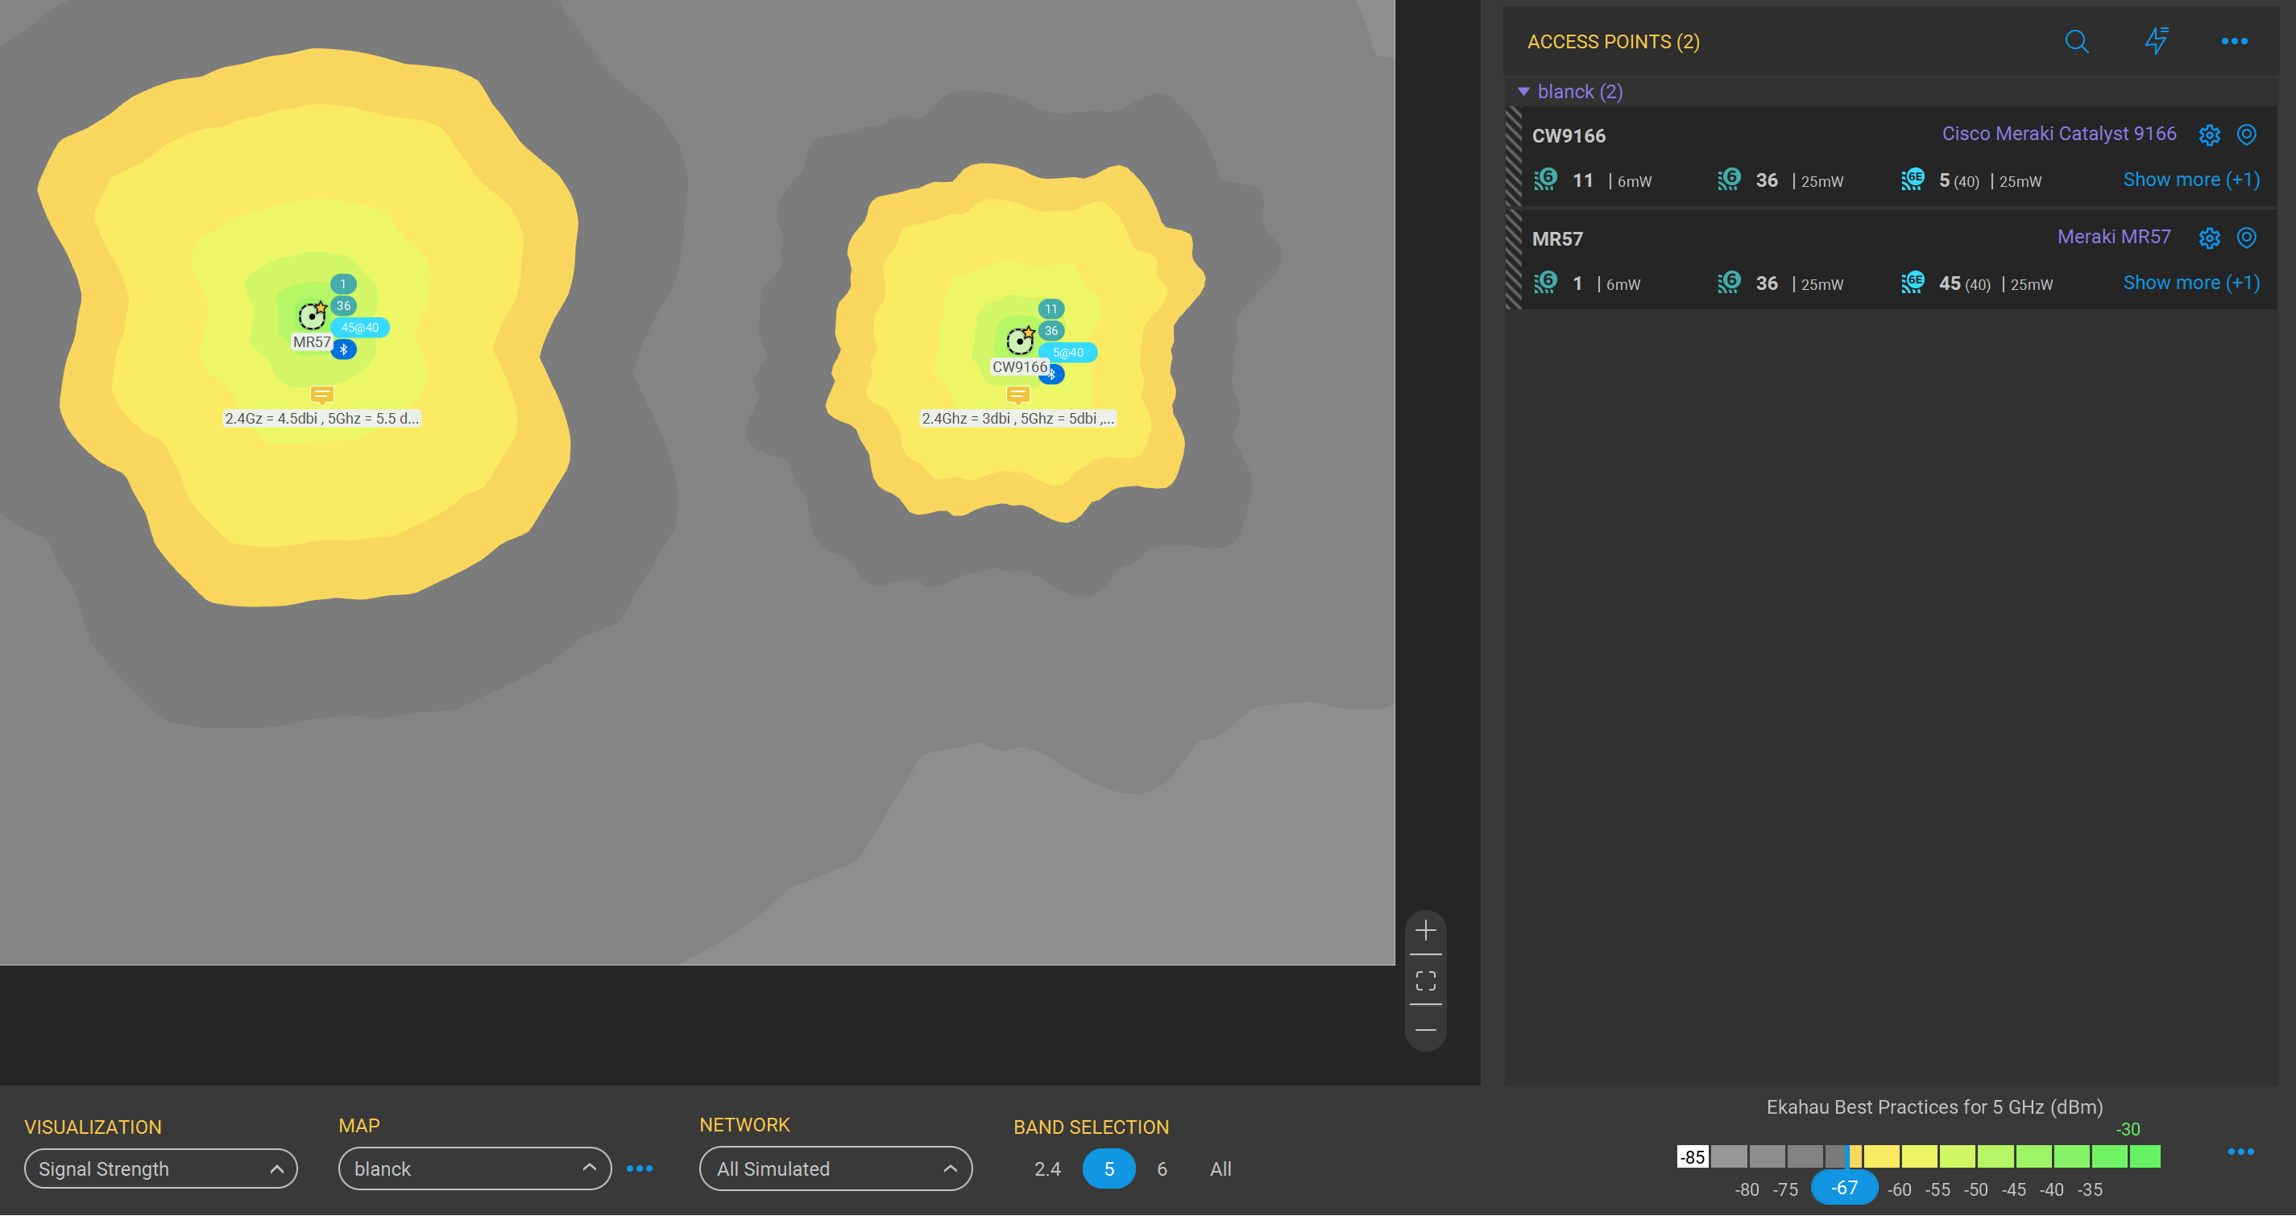Open map options three-dot menu
This screenshot has height=1216, width=2296.
pos(639,1169)
